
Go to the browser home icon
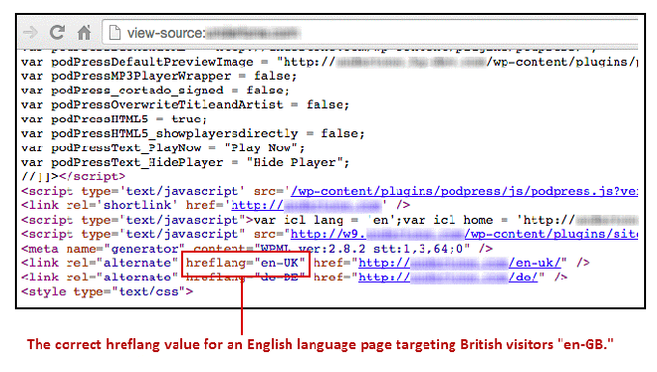click(x=85, y=32)
